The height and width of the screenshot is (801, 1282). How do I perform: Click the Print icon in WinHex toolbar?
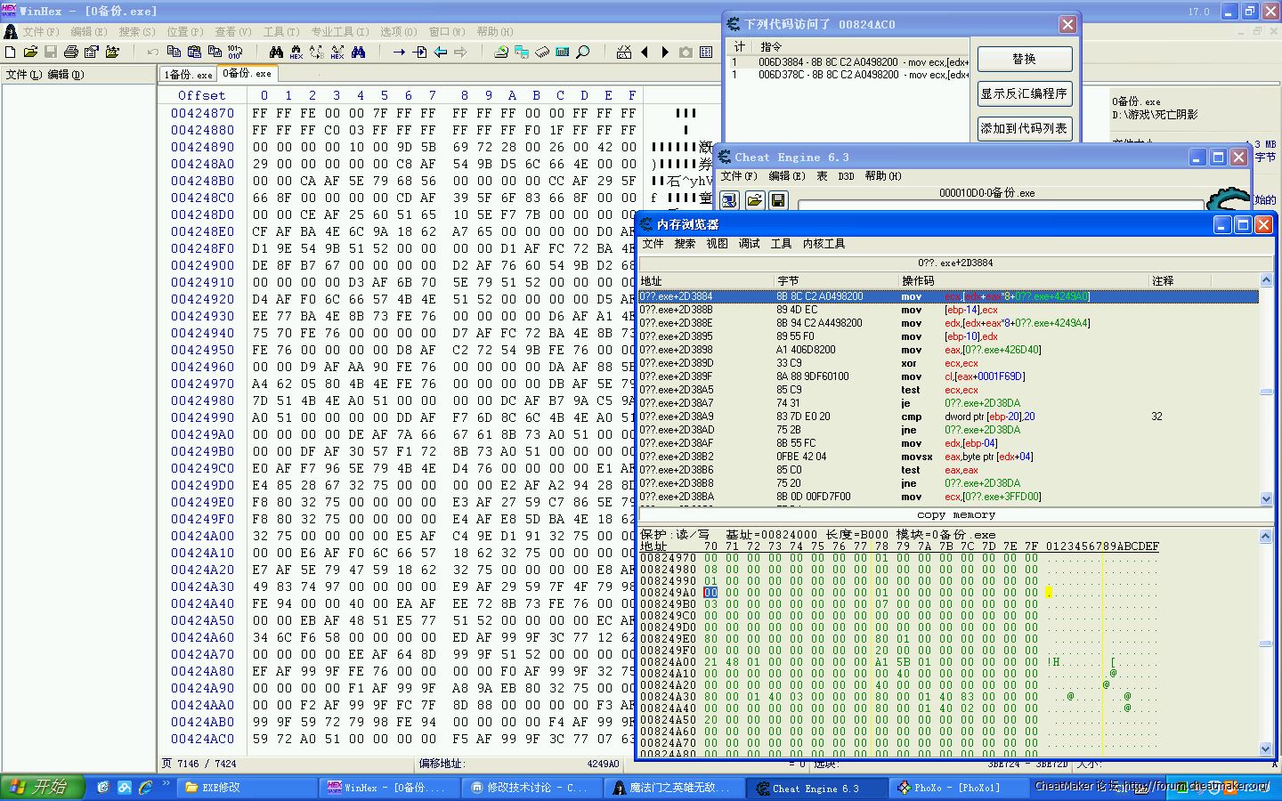(70, 53)
